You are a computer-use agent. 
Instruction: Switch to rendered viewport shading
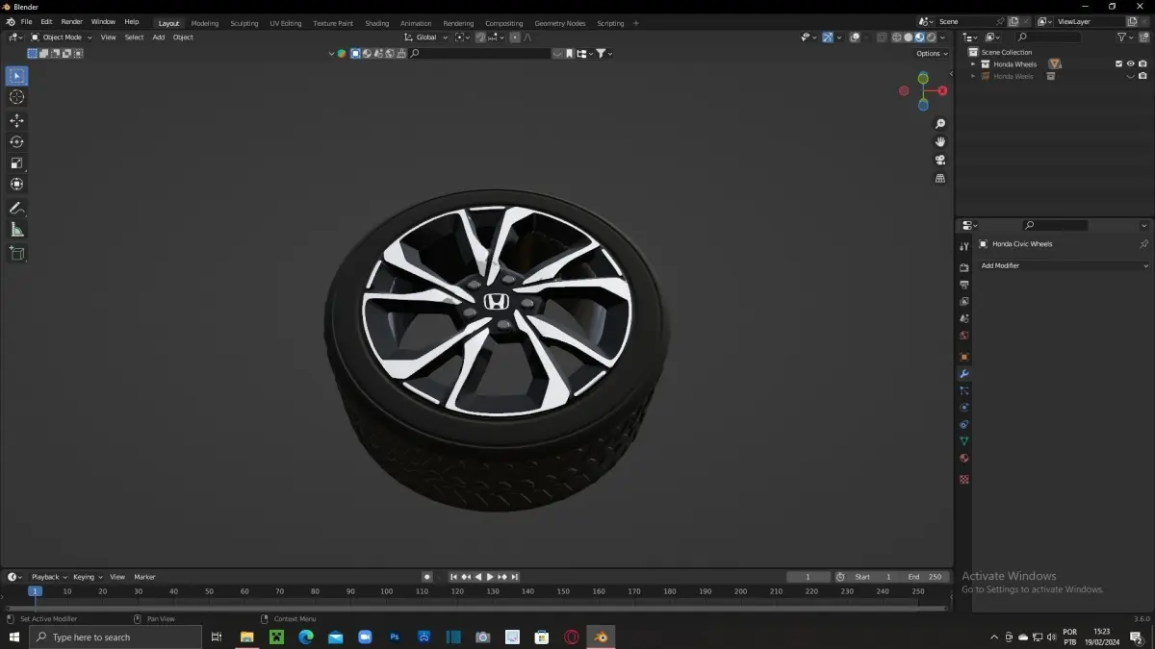pos(931,37)
